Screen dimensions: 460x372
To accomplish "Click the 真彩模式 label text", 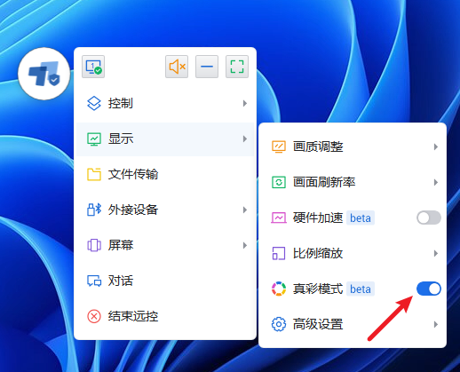I will point(318,289).
